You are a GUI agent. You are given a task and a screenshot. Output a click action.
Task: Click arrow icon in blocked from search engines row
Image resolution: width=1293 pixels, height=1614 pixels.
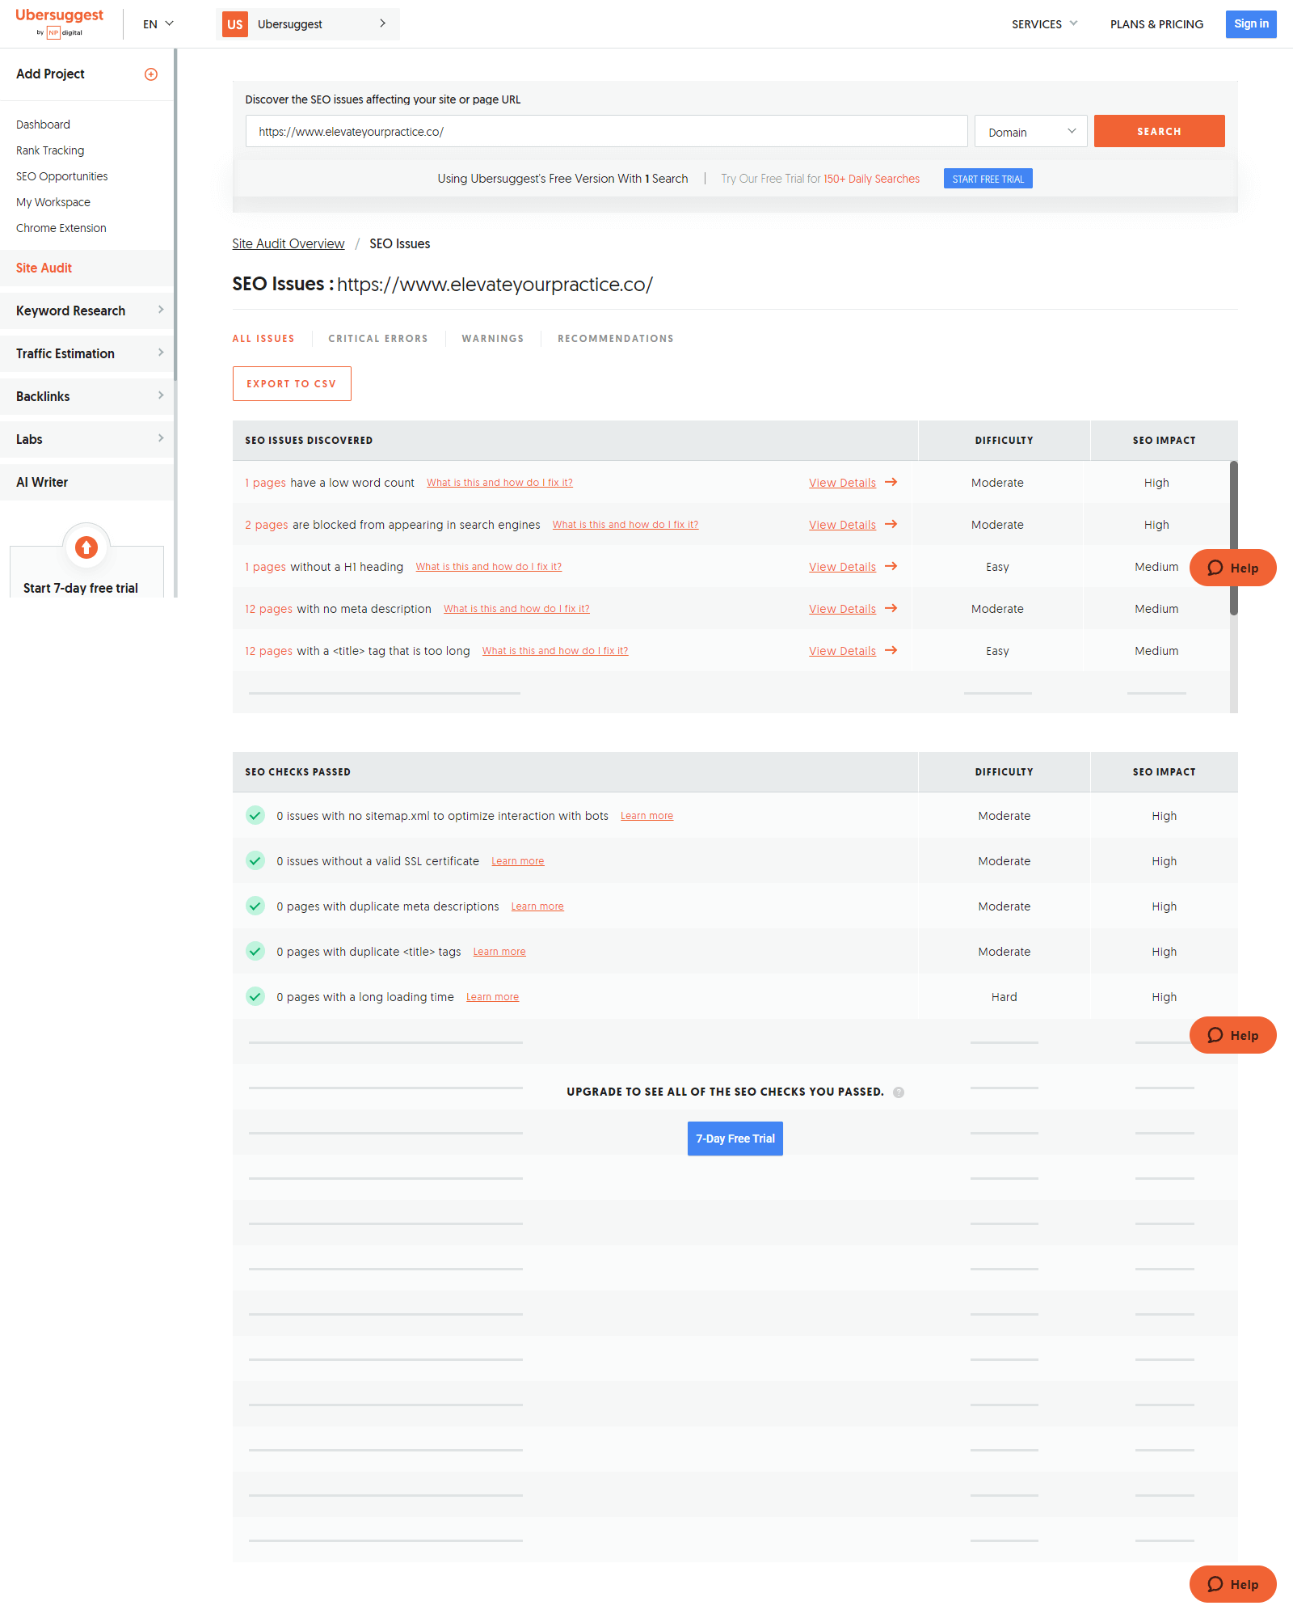[x=891, y=524]
